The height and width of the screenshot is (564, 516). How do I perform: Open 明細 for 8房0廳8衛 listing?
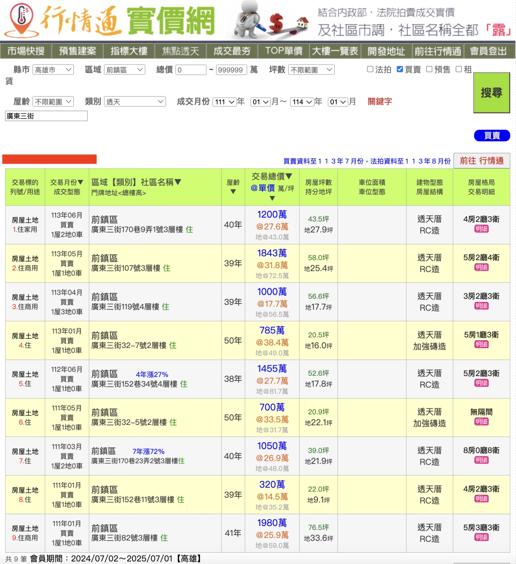(x=481, y=460)
